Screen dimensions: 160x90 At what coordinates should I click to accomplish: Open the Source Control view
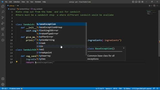click(x=3, y=17)
